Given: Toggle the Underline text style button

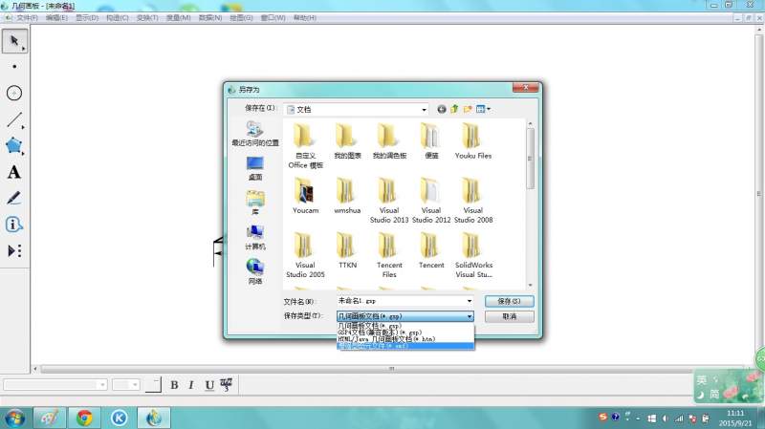Looking at the screenshot, I should click(x=209, y=385).
